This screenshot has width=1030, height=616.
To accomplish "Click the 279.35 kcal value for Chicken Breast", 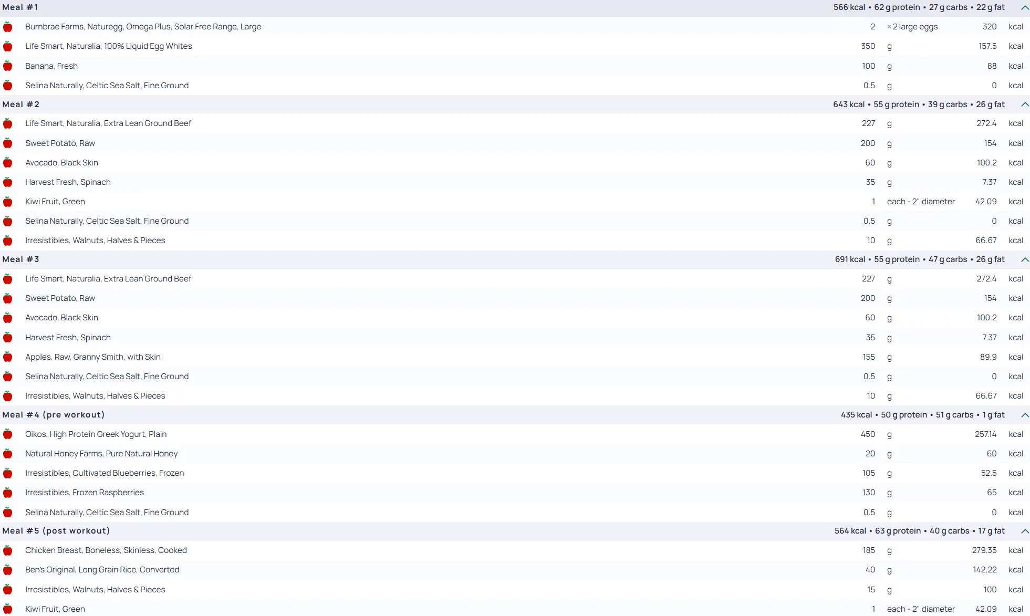I will [984, 550].
